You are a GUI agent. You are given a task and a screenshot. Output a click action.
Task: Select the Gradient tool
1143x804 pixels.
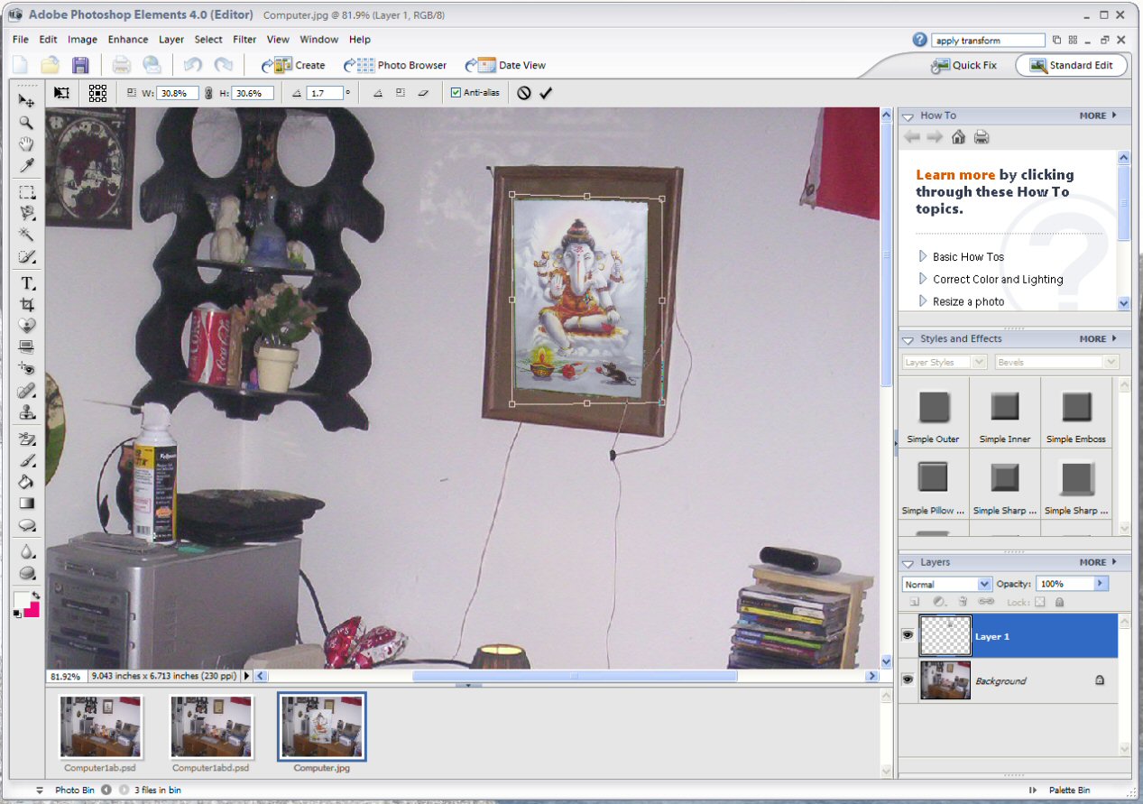[27, 504]
